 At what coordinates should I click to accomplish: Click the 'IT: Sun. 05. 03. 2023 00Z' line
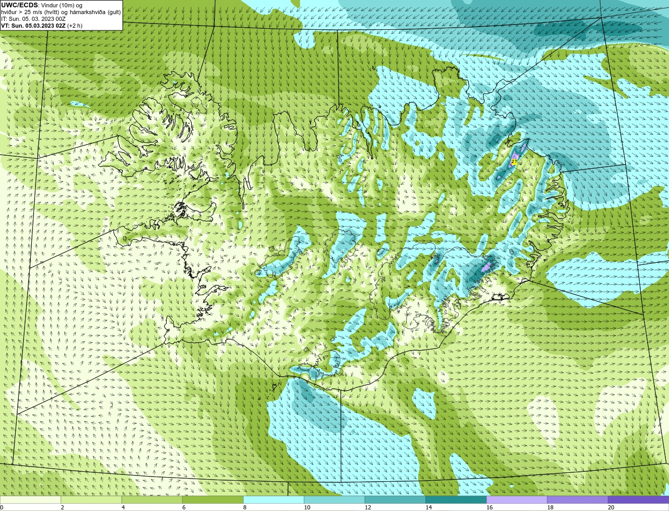tap(33, 19)
